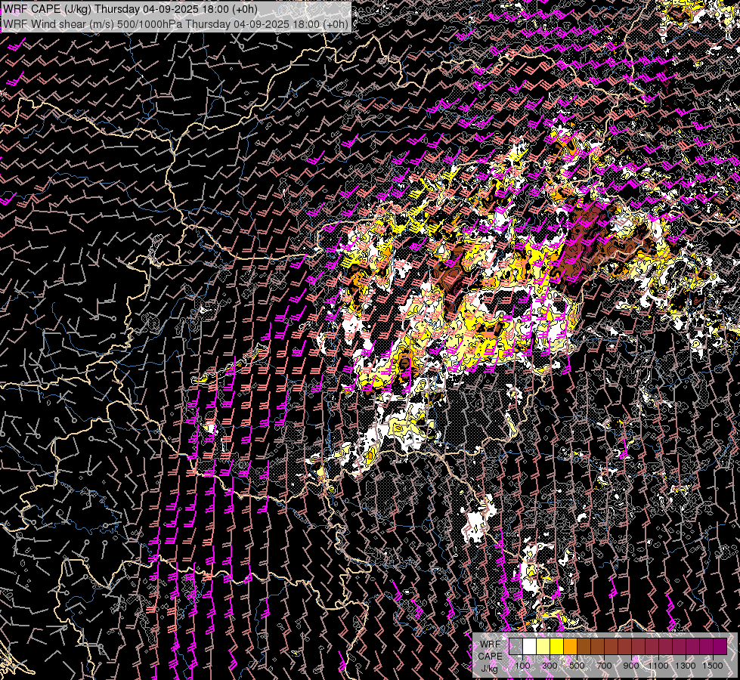Click the "1300" legend tick label
The width and height of the screenshot is (740, 680).
point(686,666)
